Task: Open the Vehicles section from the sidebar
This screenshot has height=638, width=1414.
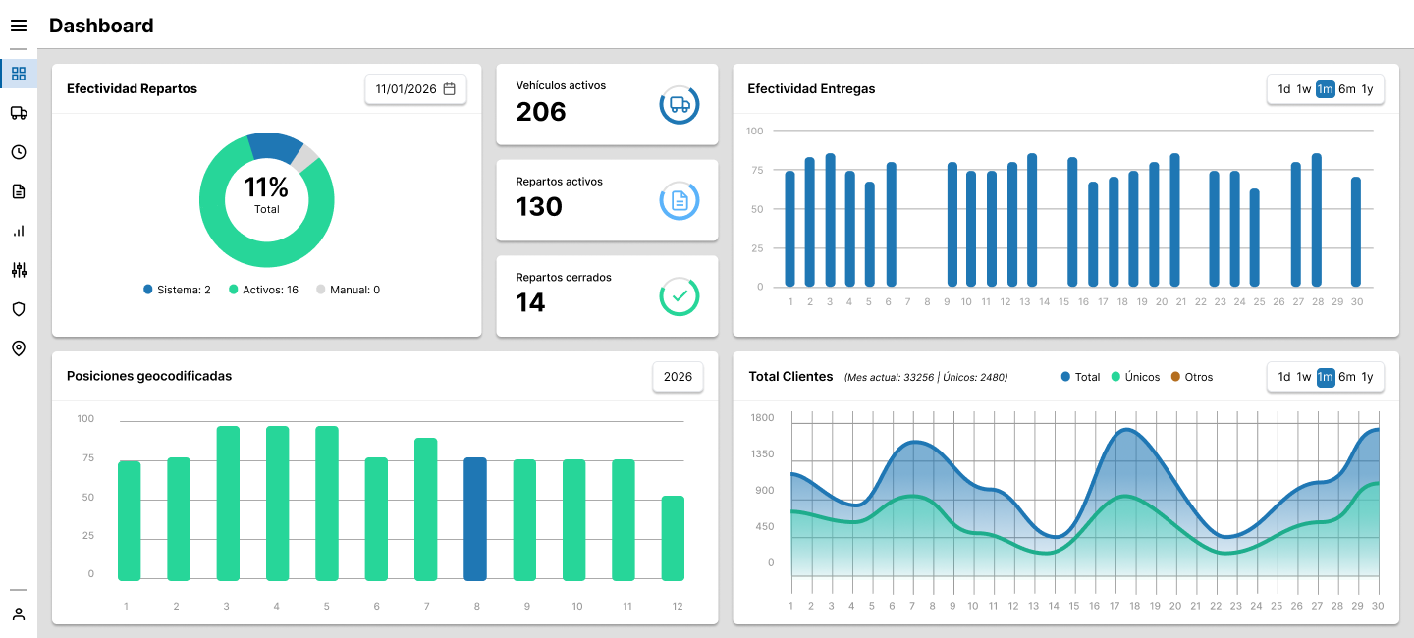Action: (x=18, y=112)
